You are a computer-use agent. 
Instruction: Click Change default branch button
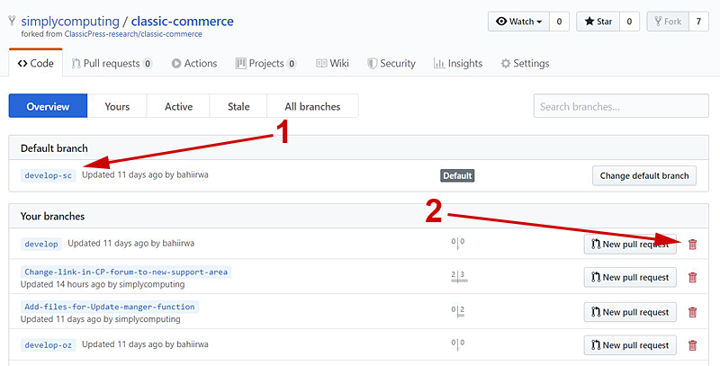coord(644,175)
